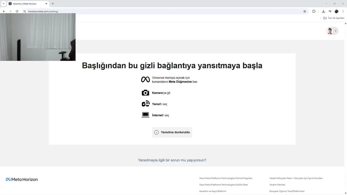The height and width of the screenshot is (195, 347).
Task: Expand the Meta account profile dropdown
Action: click(332, 31)
